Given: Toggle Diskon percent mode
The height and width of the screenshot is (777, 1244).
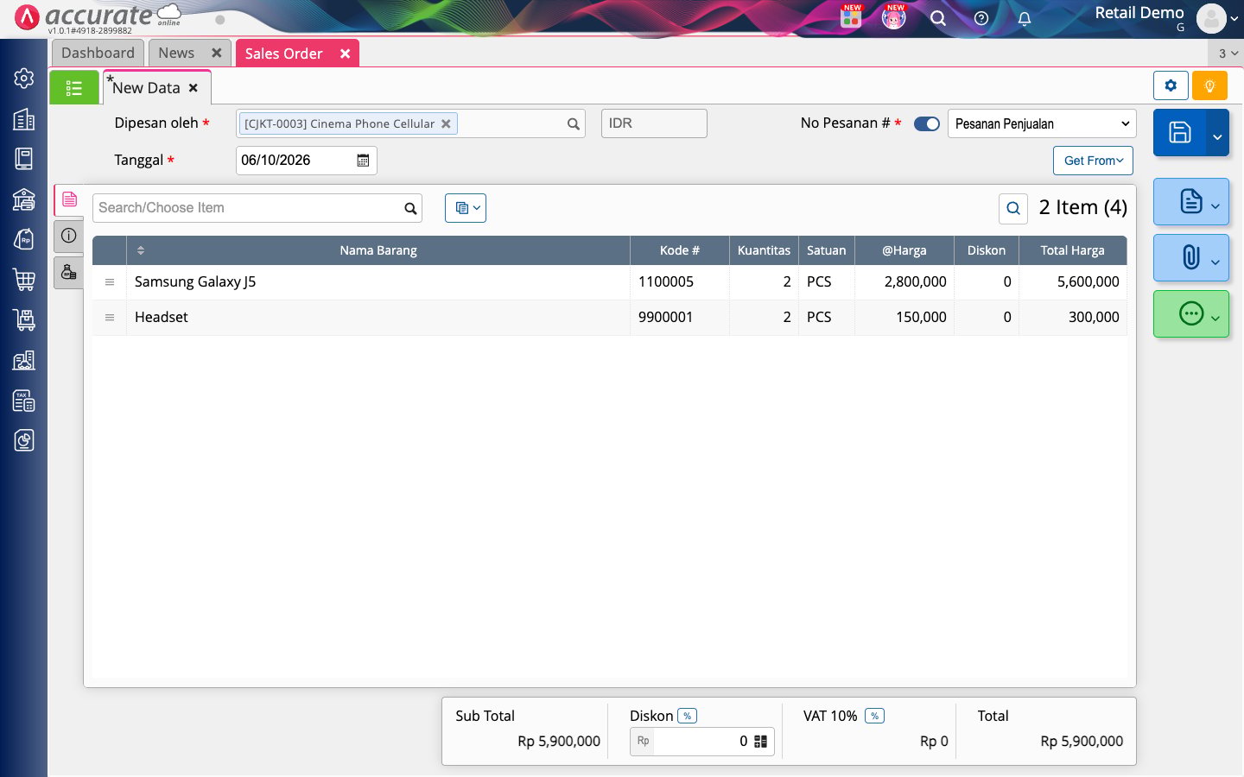Looking at the screenshot, I should click(x=688, y=716).
